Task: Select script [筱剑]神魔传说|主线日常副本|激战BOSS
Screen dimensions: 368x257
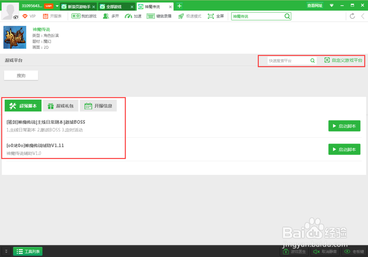Action: [46, 122]
